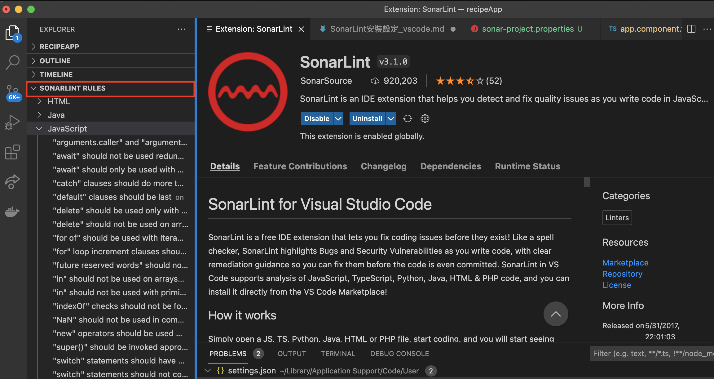Open the Explorer view in activity bar
This screenshot has width=714, height=379.
pyautogui.click(x=13, y=33)
